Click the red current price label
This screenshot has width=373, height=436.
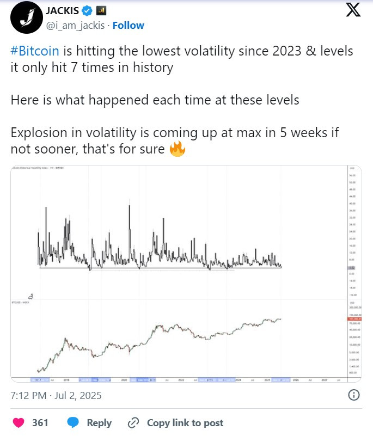[x=355, y=319]
